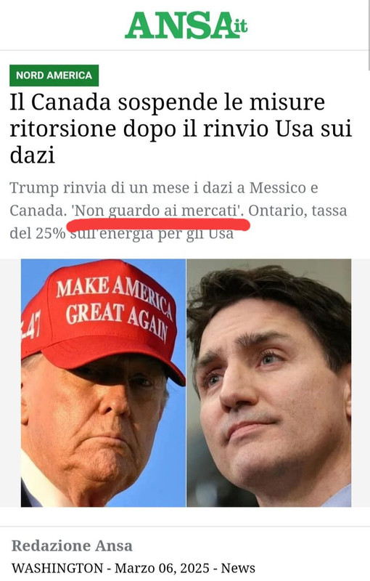This screenshot has height=581, width=370.
Task: Tap the headline 'Il Canada sospende le misure'
Action: pos(168,102)
